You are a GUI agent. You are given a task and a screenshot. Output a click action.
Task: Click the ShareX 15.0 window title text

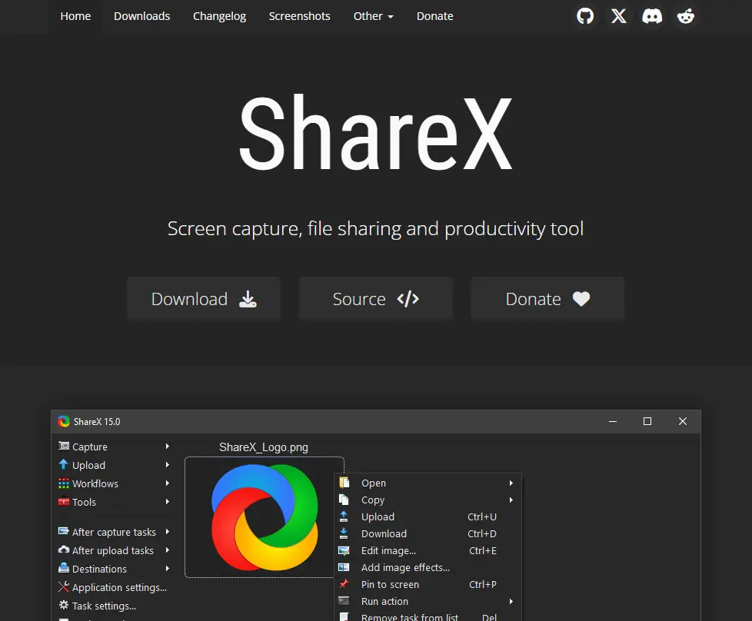(x=97, y=421)
